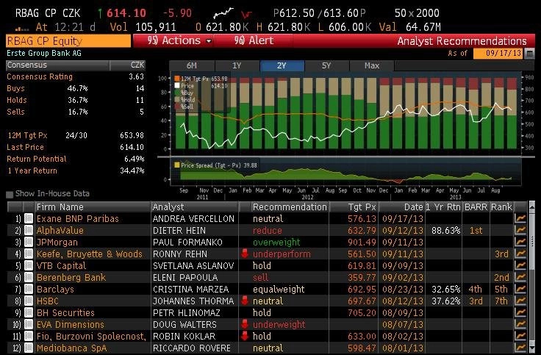The height and width of the screenshot is (355, 541).
Task: Sort by Rank column header
Action: click(x=501, y=207)
